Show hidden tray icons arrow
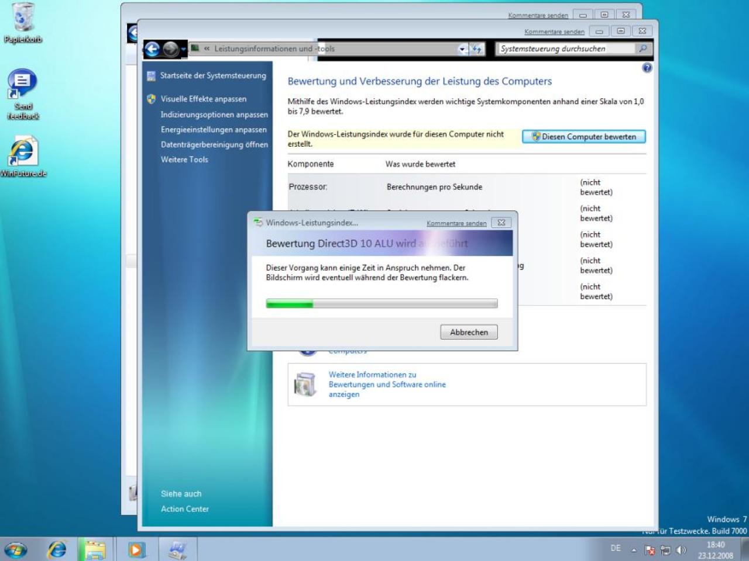Image resolution: width=749 pixels, height=561 pixels. point(633,550)
